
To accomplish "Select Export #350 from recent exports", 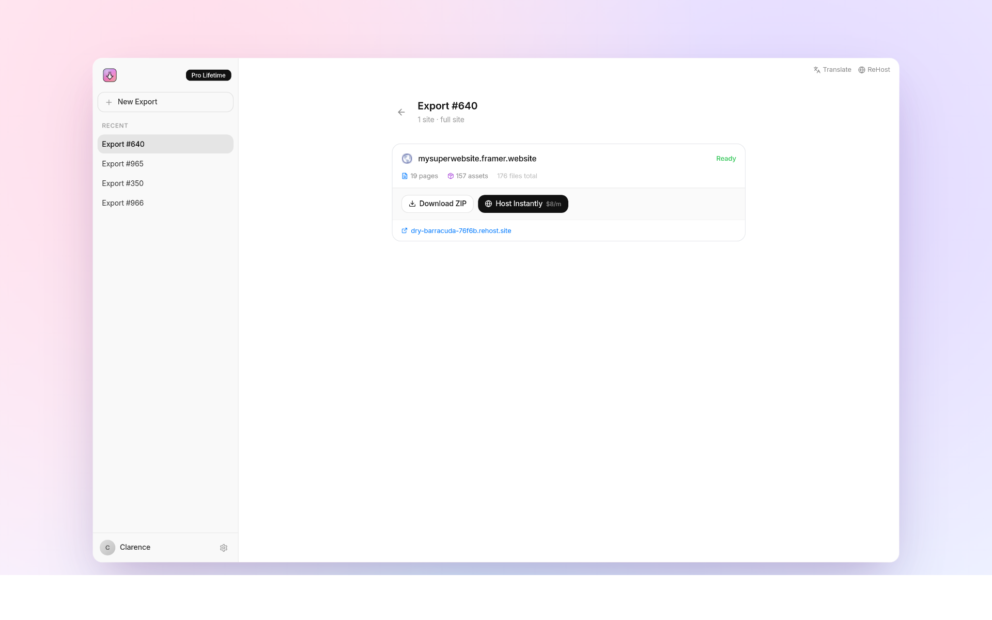I will pos(122,183).
